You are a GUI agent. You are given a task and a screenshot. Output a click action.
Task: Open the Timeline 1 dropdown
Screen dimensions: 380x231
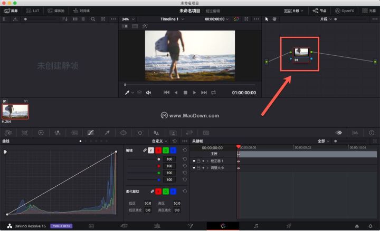(x=172, y=19)
